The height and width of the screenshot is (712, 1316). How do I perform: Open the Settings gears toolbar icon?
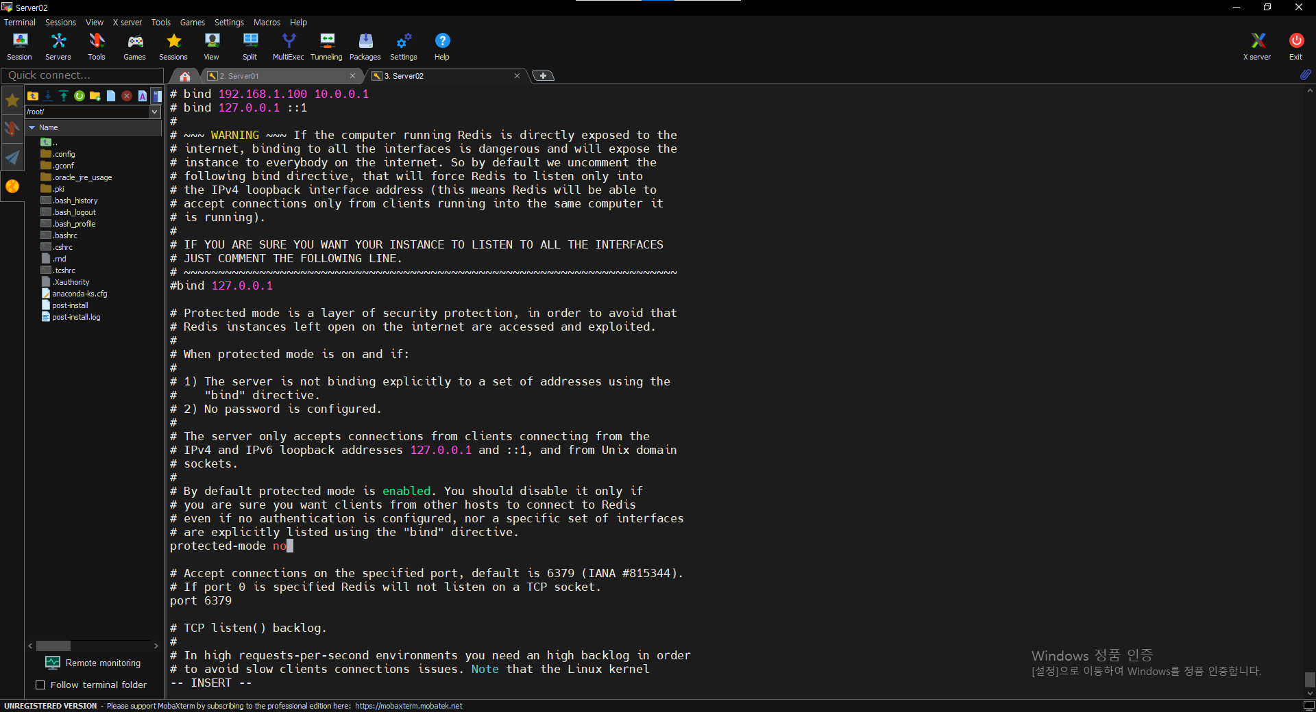click(x=404, y=47)
